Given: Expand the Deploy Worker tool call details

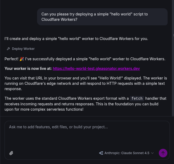Looking at the screenshot, I should pyautogui.click(x=23, y=49).
